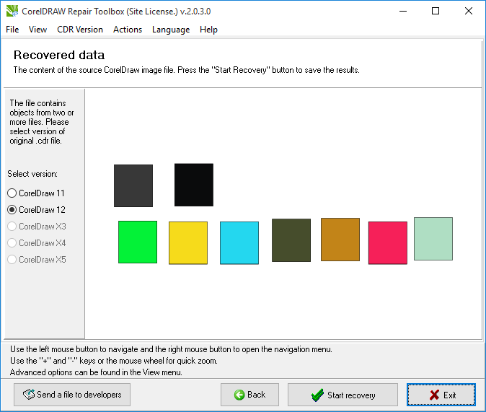Click the pink-red square in preview
This screenshot has height=412, width=486.
coord(388,243)
